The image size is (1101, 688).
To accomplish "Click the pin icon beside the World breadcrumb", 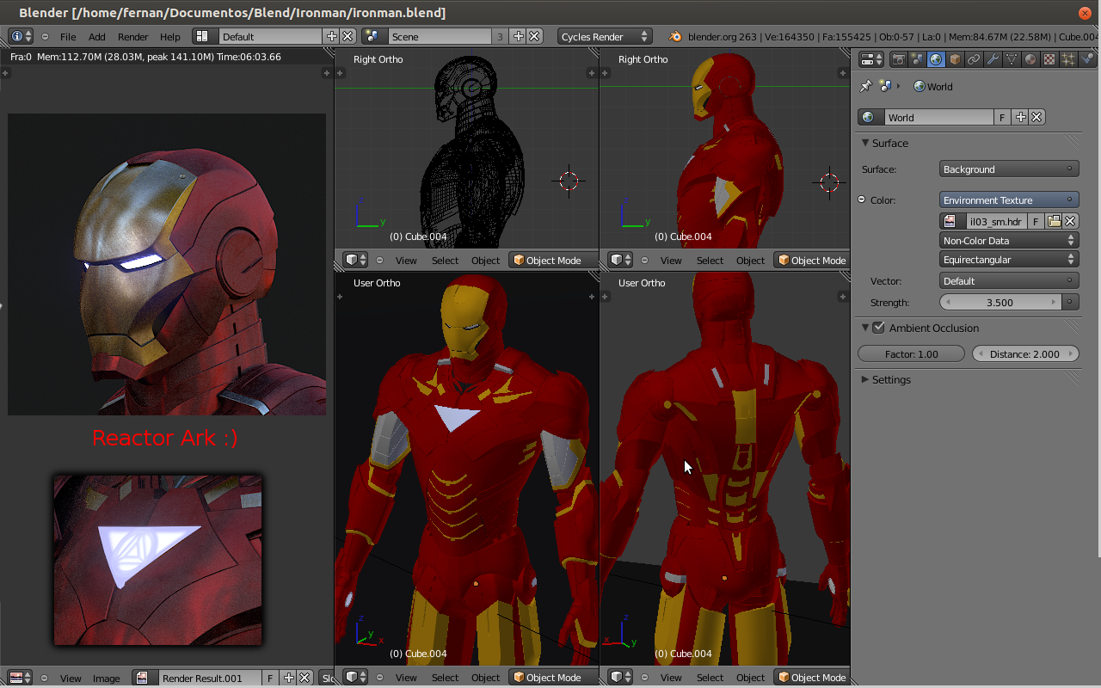I will coord(866,86).
